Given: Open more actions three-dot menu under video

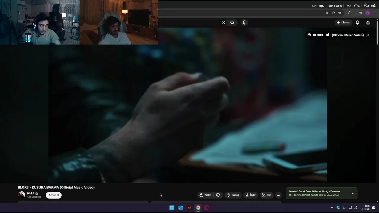Looking at the screenshot, I should pyautogui.click(x=278, y=195).
